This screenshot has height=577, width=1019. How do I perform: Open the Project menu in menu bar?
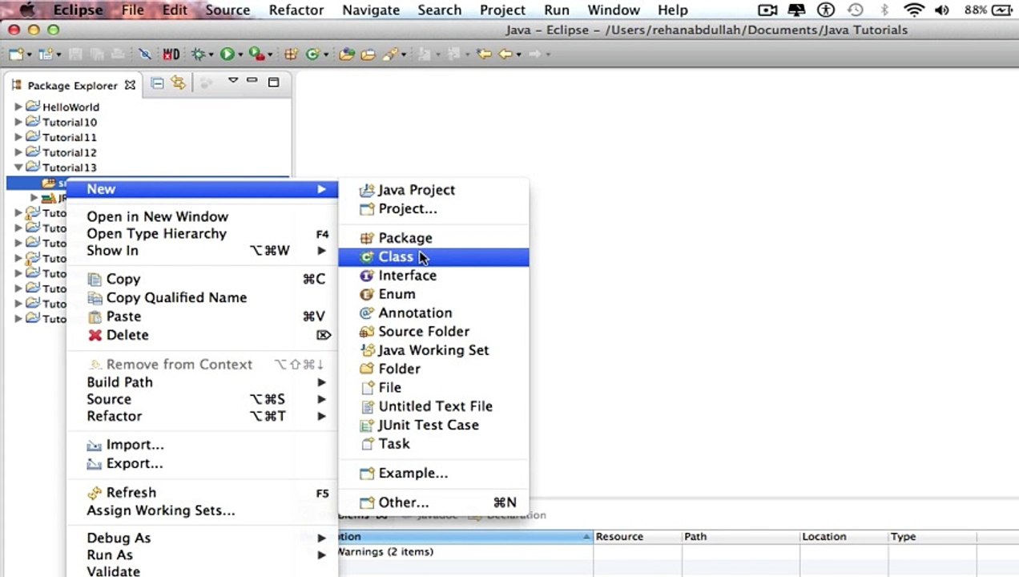[x=502, y=10]
